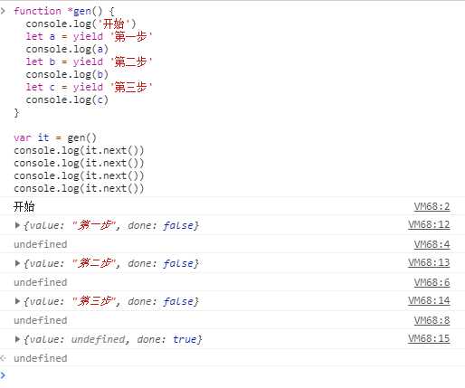Image resolution: width=465 pixels, height=388 pixels.
Task: Click the 'function *gen() {' code line
Action: (x=64, y=11)
